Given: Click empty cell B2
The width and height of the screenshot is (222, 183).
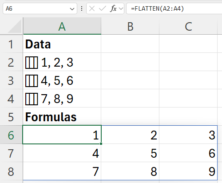Looking at the screenshot, I should (x=130, y=62).
